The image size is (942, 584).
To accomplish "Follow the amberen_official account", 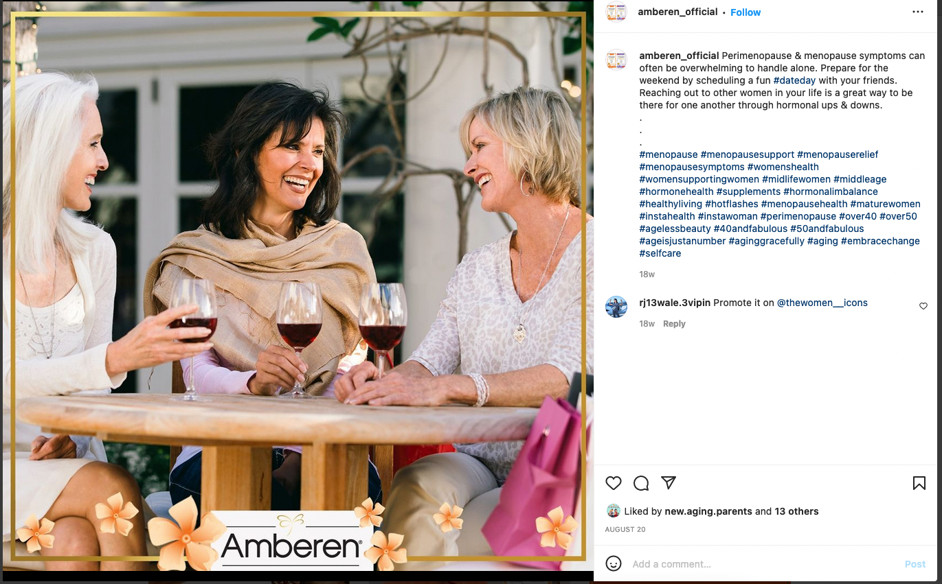I will click(x=745, y=12).
